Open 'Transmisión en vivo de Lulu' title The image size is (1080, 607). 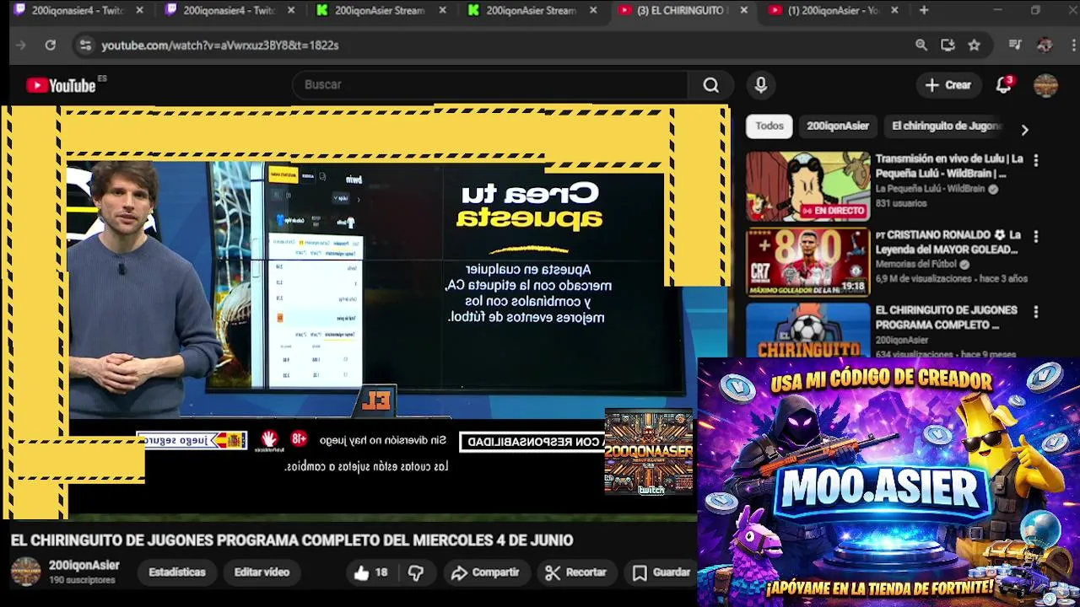[949, 166]
